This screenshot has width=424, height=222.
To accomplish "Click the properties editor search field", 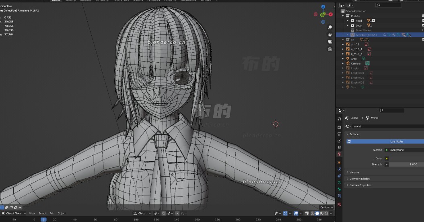I will [391, 110].
